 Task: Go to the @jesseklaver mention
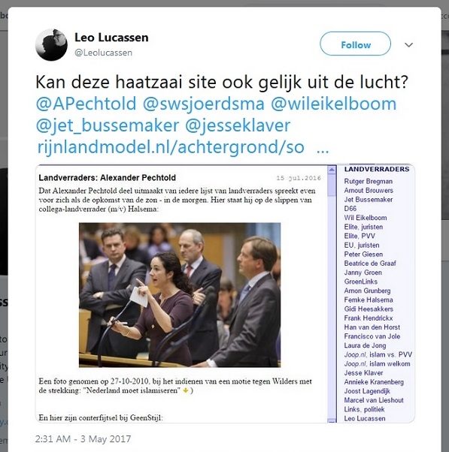pos(238,125)
